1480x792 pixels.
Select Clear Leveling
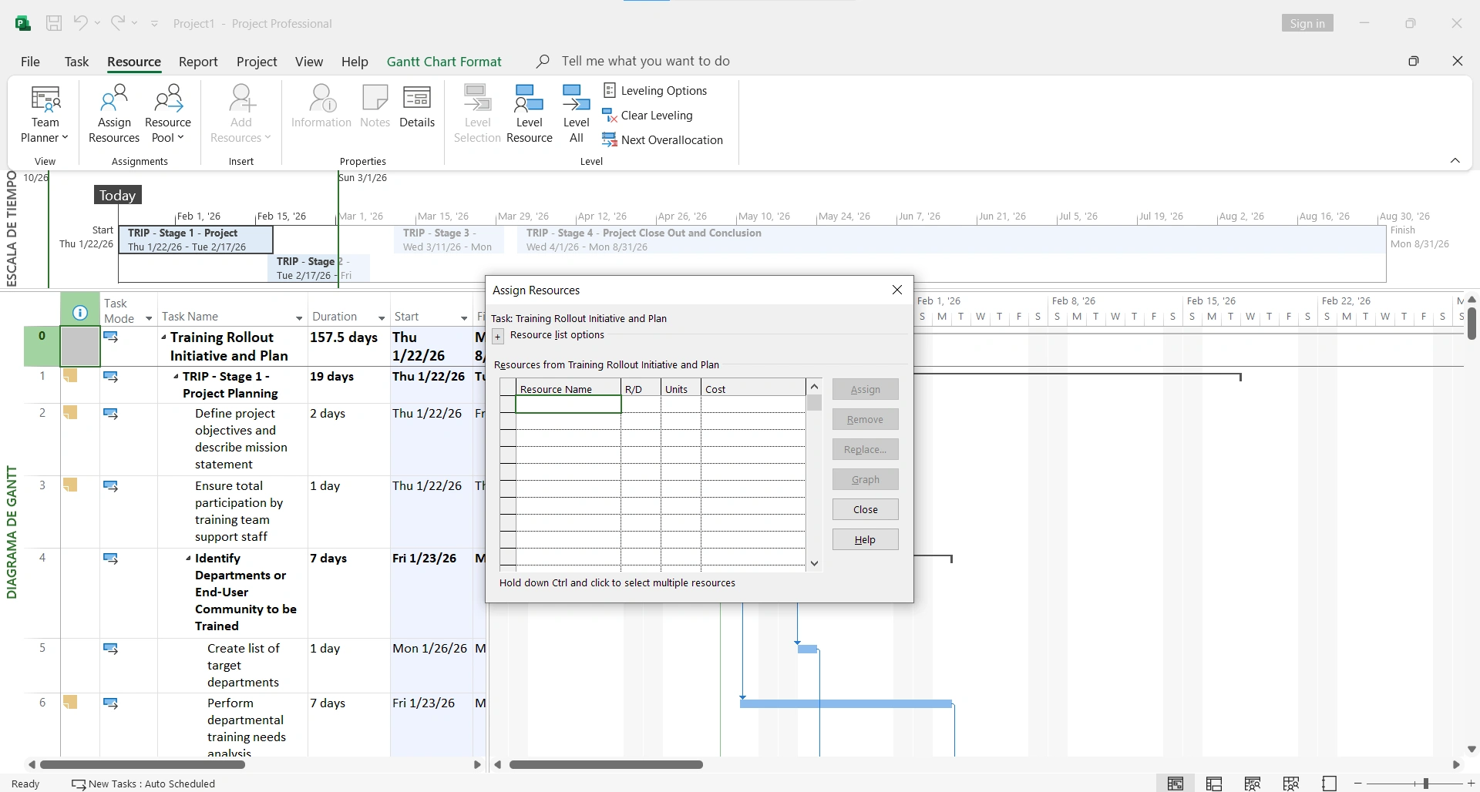tap(657, 115)
